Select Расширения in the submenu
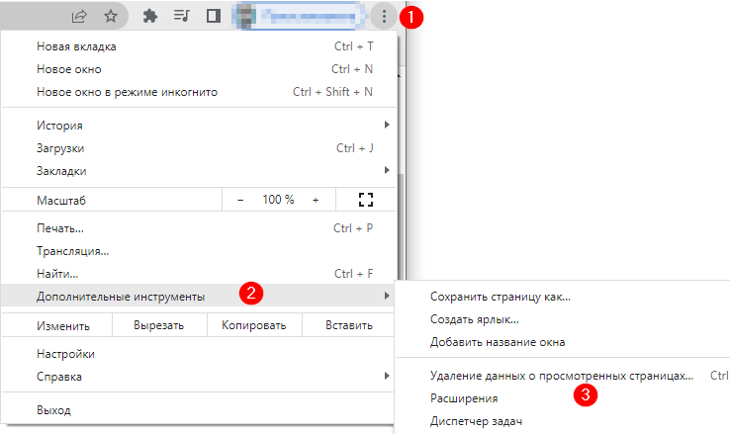The height and width of the screenshot is (434, 730). 464,398
